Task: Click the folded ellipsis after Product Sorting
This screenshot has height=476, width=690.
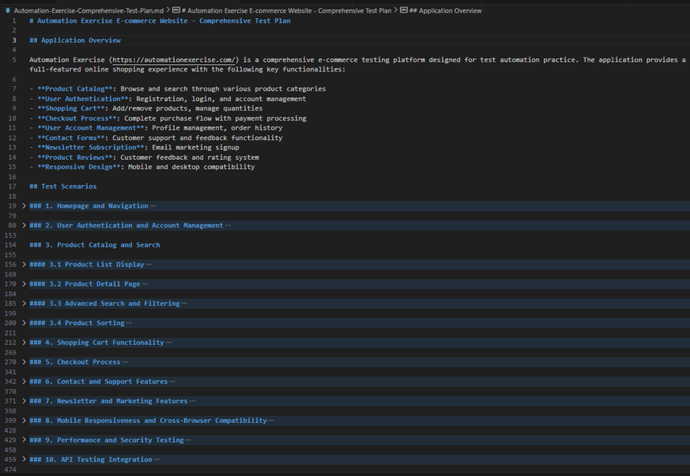Action: tap(129, 323)
